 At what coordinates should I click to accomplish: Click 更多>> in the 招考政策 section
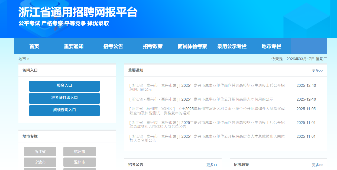click(317, 164)
